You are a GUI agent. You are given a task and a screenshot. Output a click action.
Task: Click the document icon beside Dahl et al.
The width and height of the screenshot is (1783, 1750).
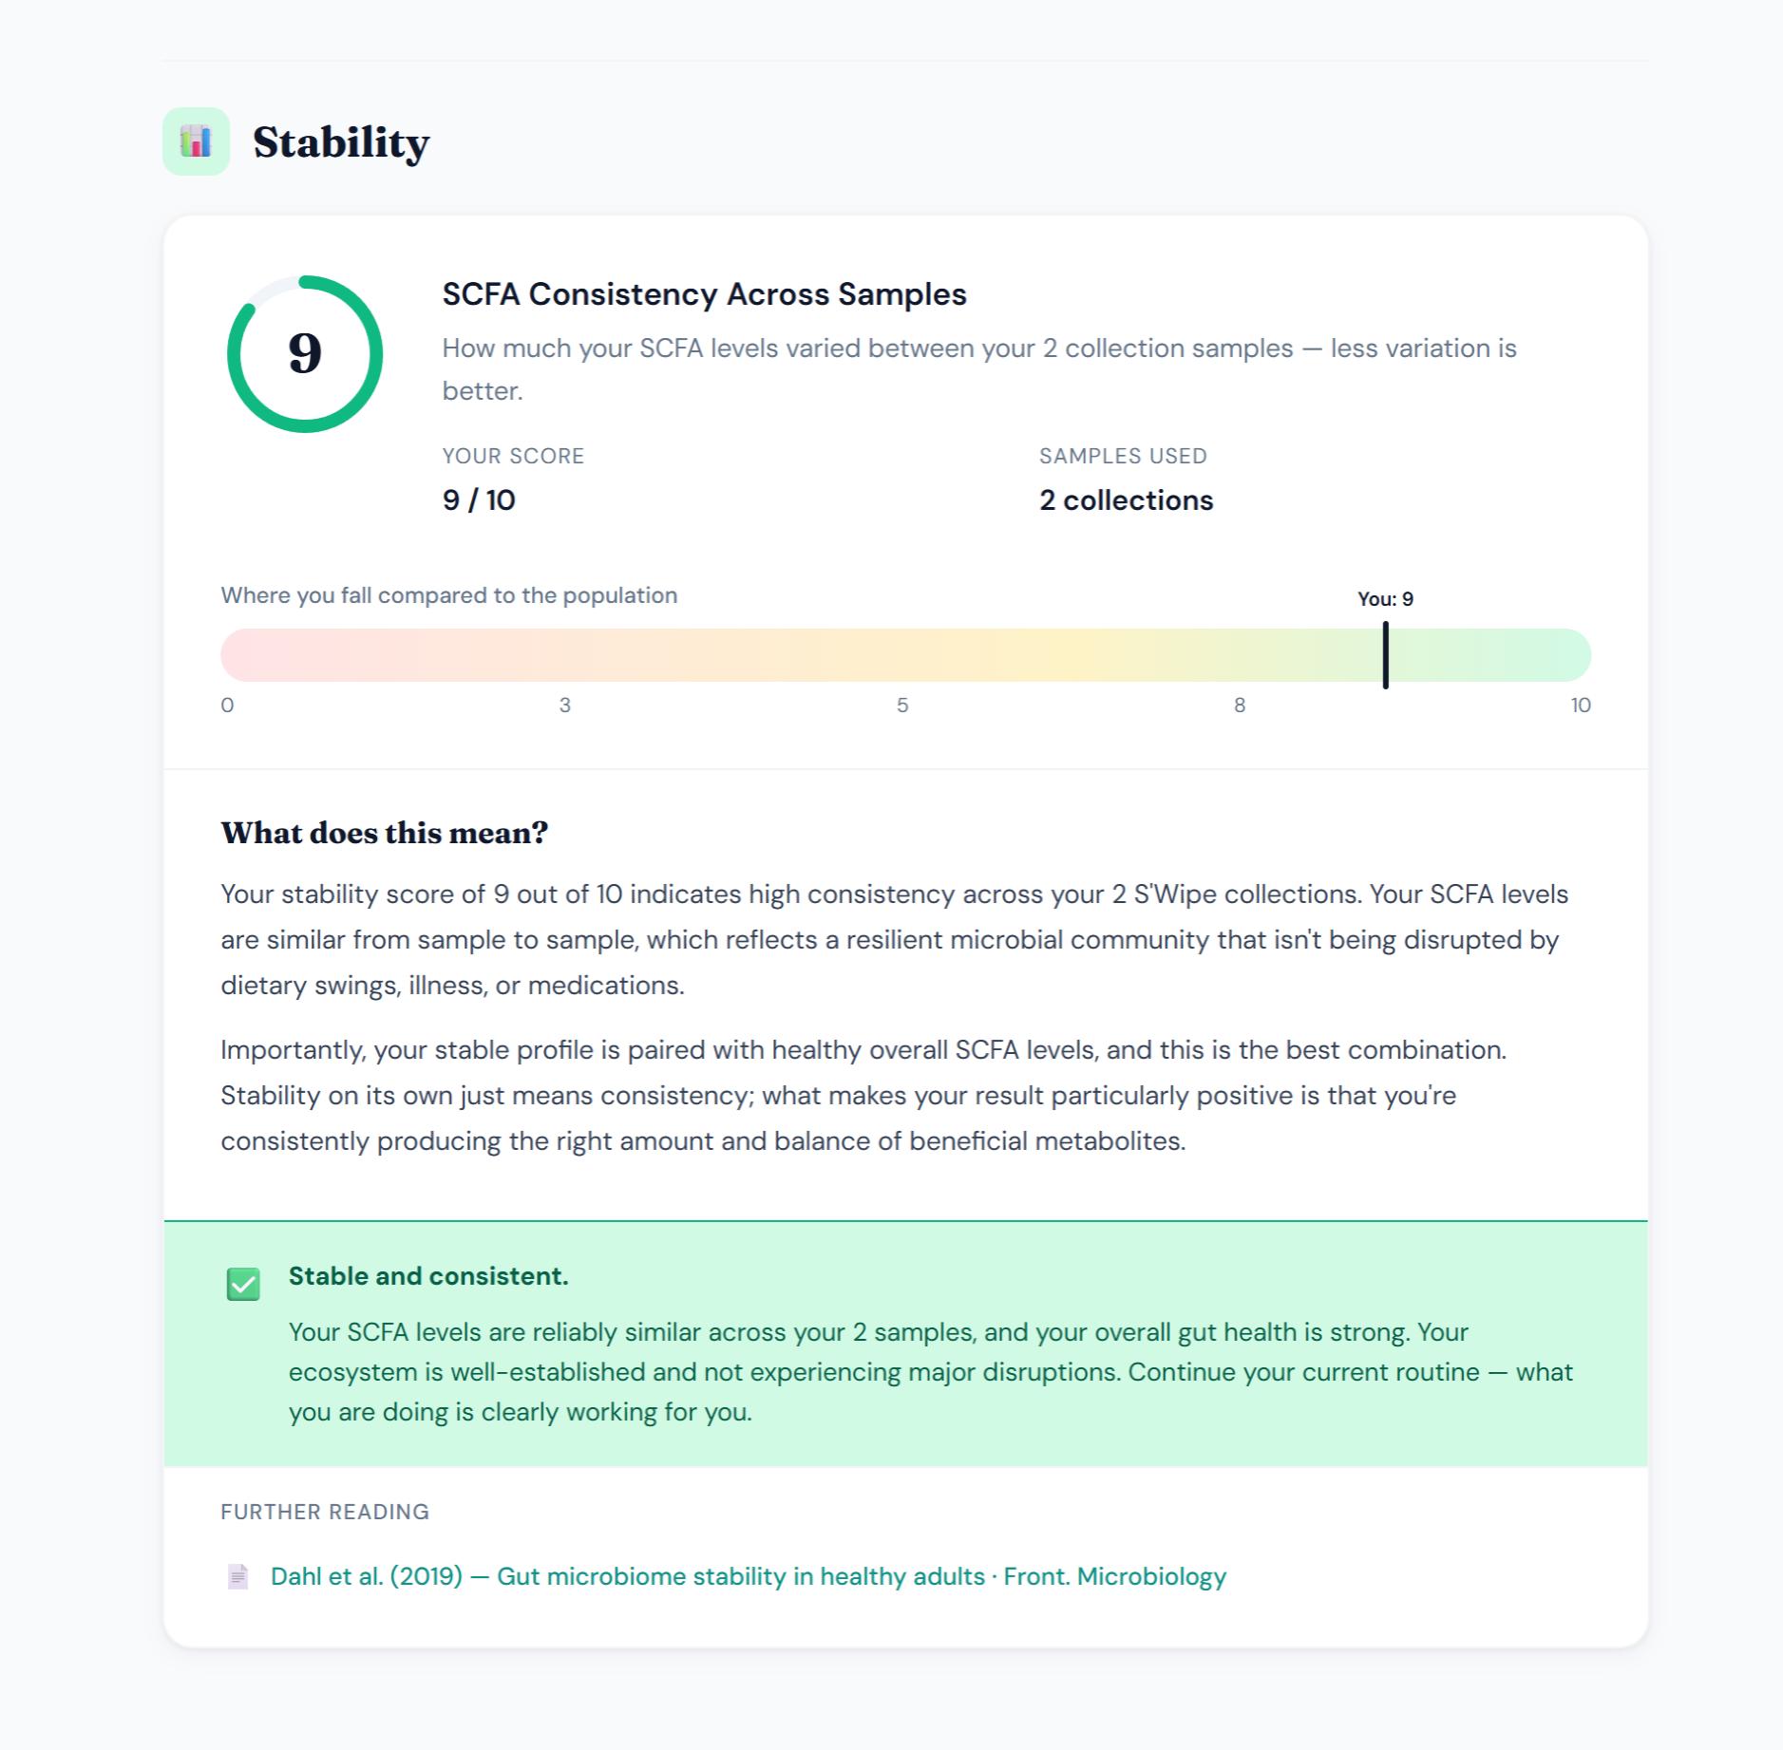pyautogui.click(x=237, y=1576)
